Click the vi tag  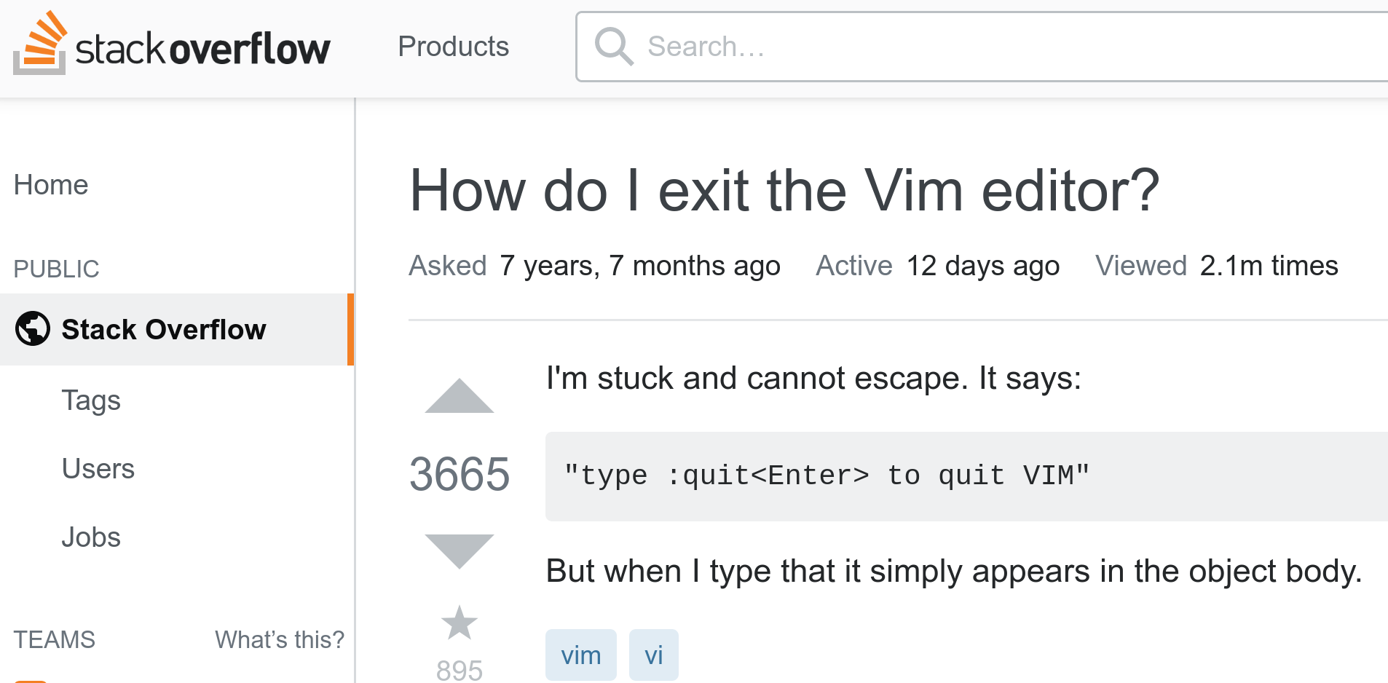653,655
